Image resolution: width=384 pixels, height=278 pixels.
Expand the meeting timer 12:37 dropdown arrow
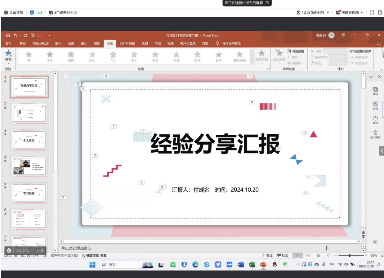point(328,12)
